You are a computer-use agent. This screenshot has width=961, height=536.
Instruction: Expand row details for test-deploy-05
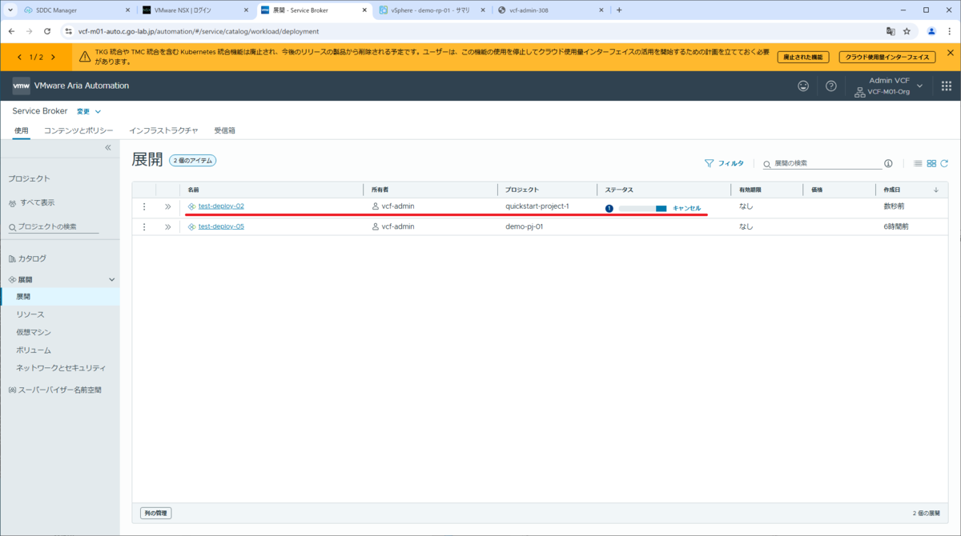coord(168,226)
